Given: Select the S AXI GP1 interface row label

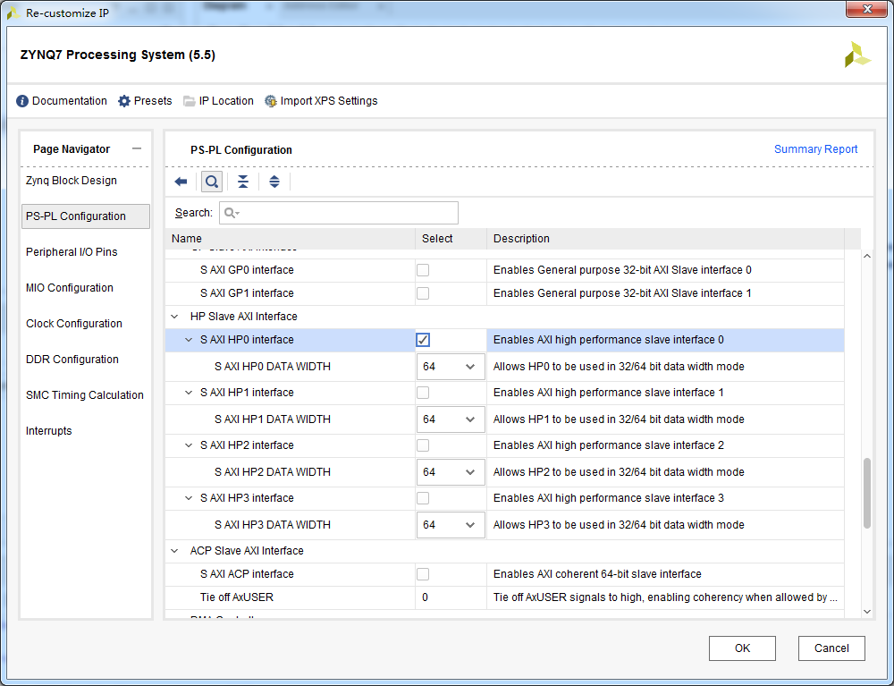Looking at the screenshot, I should tap(247, 293).
